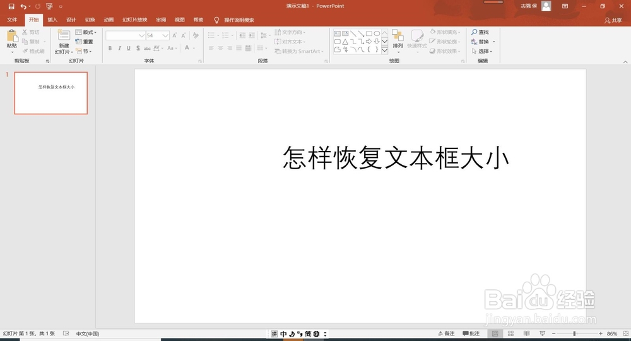Expand the shapes gallery more button

coord(385,50)
